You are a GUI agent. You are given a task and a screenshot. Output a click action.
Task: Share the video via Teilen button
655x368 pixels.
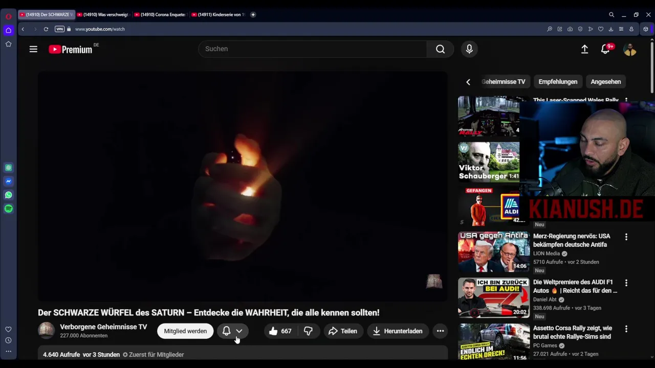343,331
